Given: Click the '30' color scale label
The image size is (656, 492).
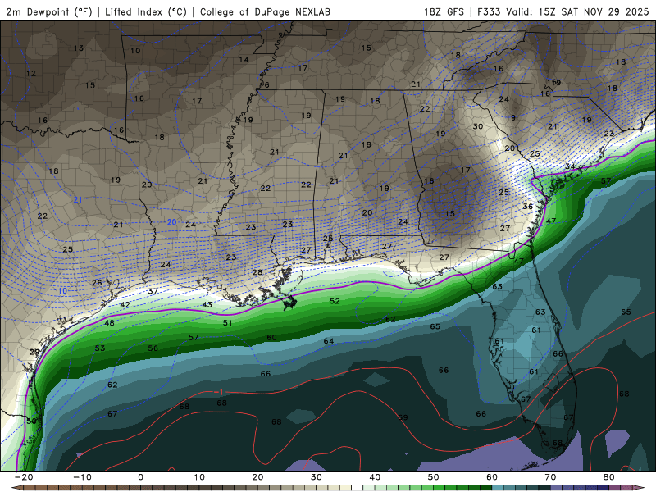Looking at the screenshot, I should 317,477.
